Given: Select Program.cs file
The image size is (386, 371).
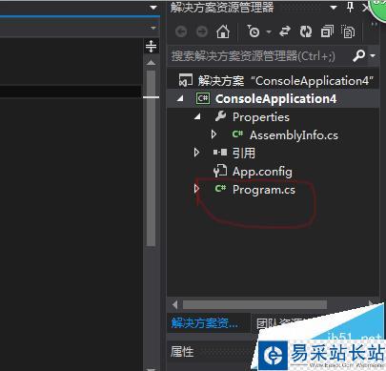Looking at the screenshot, I should coord(264,190).
